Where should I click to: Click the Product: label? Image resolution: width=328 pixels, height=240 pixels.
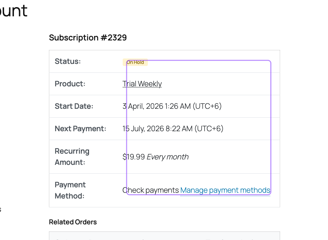(x=70, y=84)
